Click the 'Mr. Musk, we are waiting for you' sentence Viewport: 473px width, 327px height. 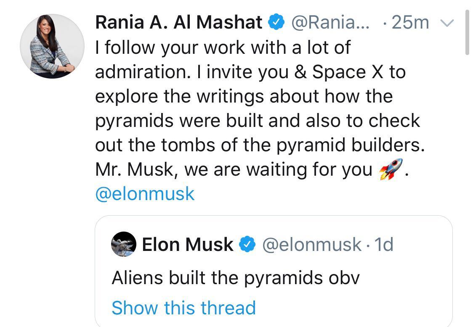click(x=234, y=170)
